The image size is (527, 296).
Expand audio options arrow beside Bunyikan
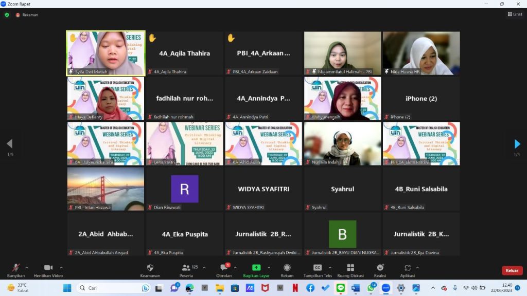[x=27, y=267]
